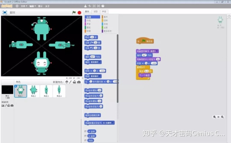Select sprite 角色3 thumbnail
The height and width of the screenshot is (143, 231).
click(46, 91)
